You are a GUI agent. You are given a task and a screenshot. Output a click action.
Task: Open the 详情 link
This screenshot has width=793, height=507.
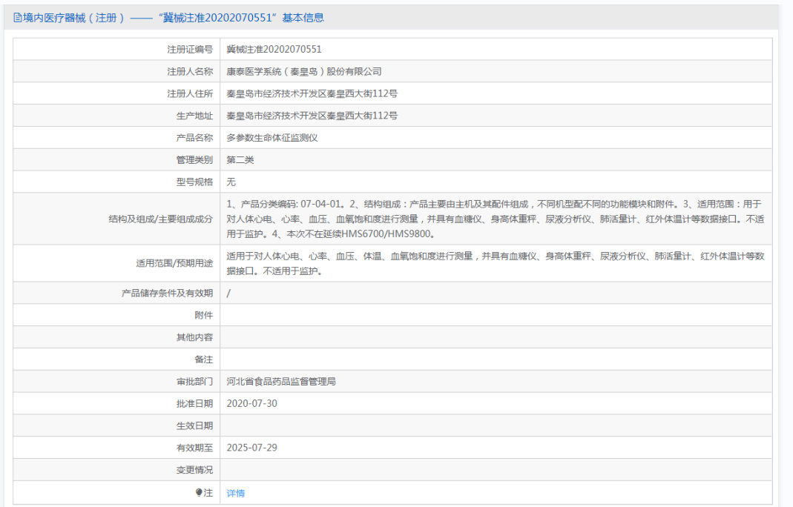[x=235, y=493]
